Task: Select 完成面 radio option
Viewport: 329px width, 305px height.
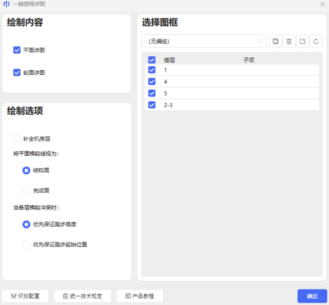Action: 26,191
